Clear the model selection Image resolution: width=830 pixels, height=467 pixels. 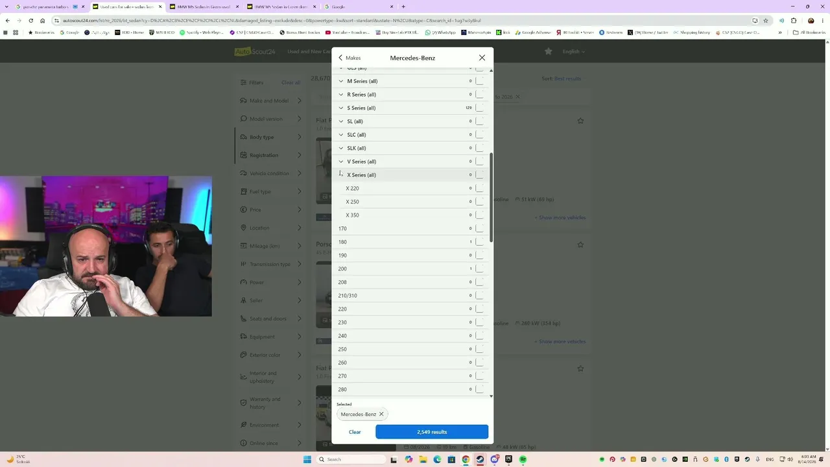[x=355, y=432]
